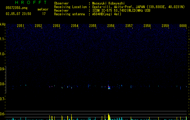The width and height of the screenshot is (190, 120).
Task: Click the name Masayuki Kobayashi
Action: pyautogui.click(x=108, y=3)
